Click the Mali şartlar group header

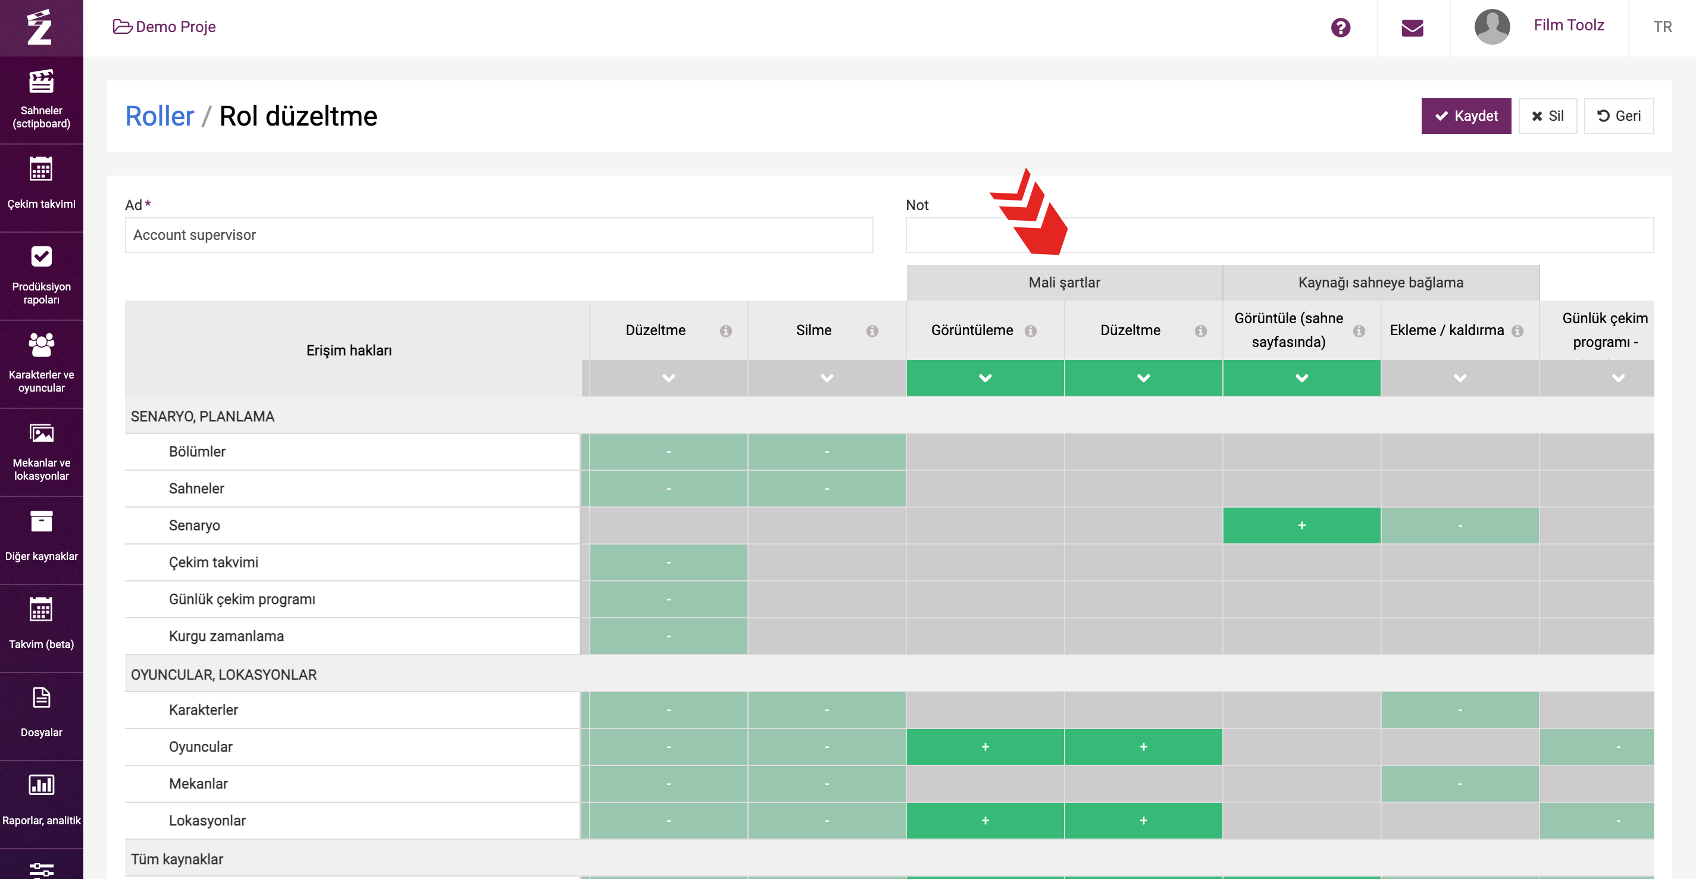(x=1064, y=283)
